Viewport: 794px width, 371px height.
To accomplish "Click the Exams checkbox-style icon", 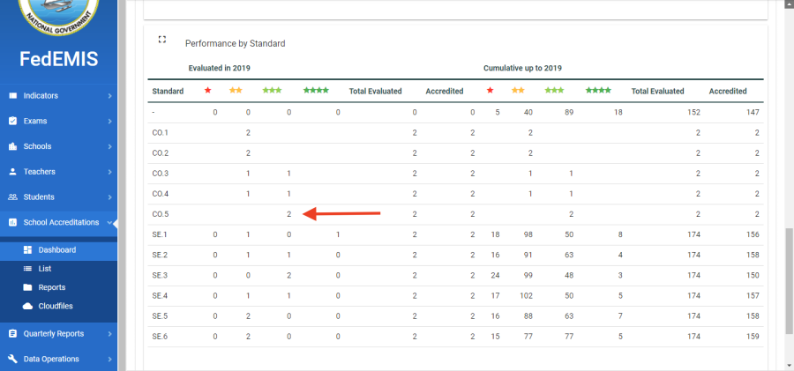I will [12, 121].
